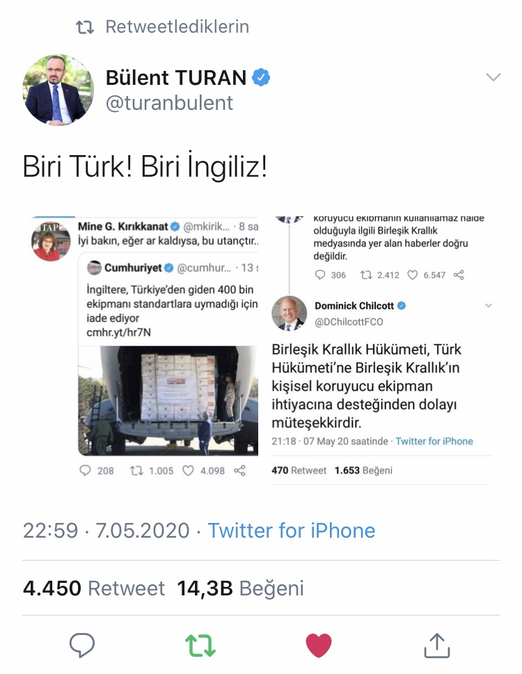522x674 pixels.
Task: Open Bülent TURAN profile picture
Action: [x=58, y=90]
